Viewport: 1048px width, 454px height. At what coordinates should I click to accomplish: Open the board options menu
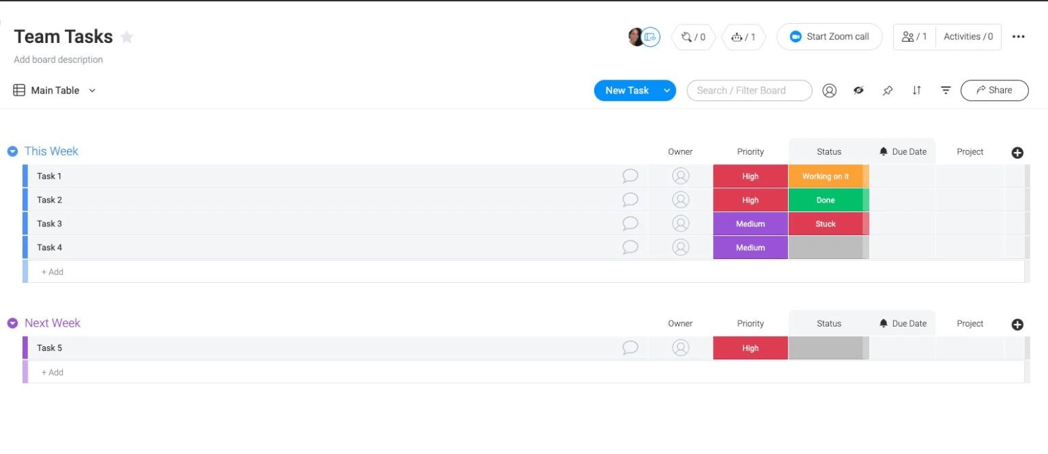1019,37
